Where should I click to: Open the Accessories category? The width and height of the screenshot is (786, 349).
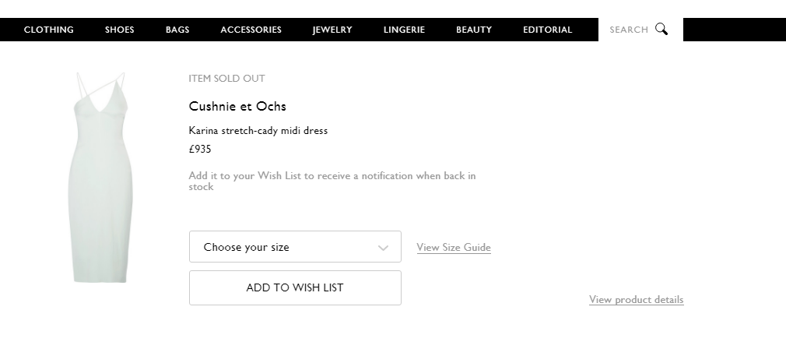[x=251, y=30]
